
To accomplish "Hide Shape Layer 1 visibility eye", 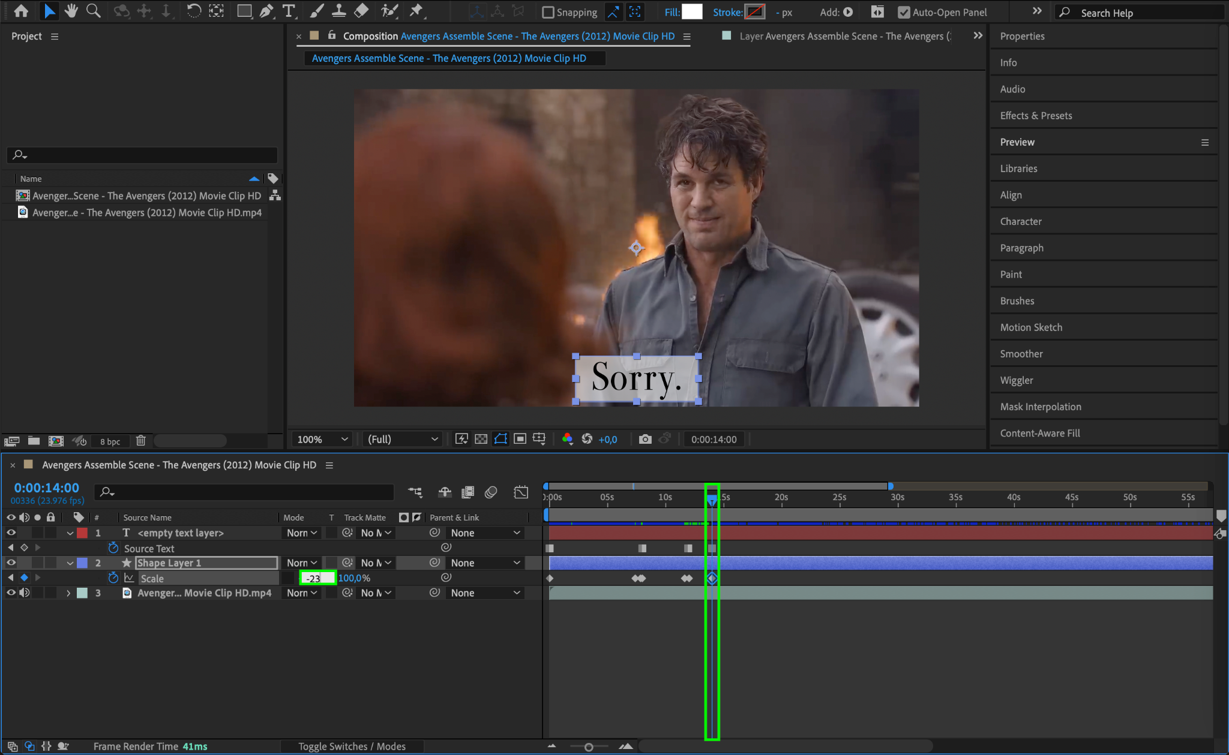I will [x=11, y=563].
